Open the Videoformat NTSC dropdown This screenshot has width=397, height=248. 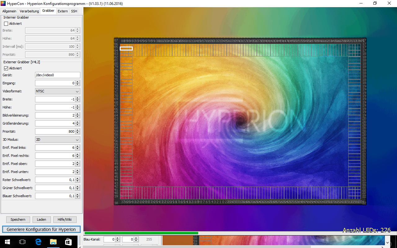pyautogui.click(x=58, y=91)
